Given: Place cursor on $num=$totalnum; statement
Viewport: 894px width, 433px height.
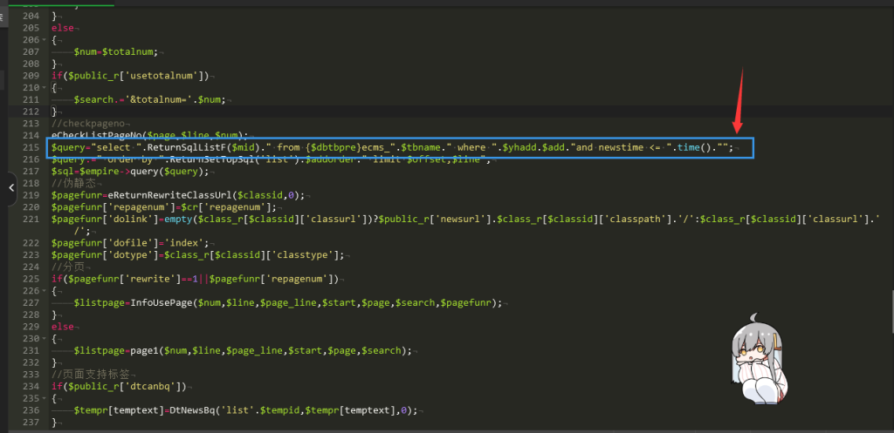Looking at the screenshot, I should (x=116, y=51).
